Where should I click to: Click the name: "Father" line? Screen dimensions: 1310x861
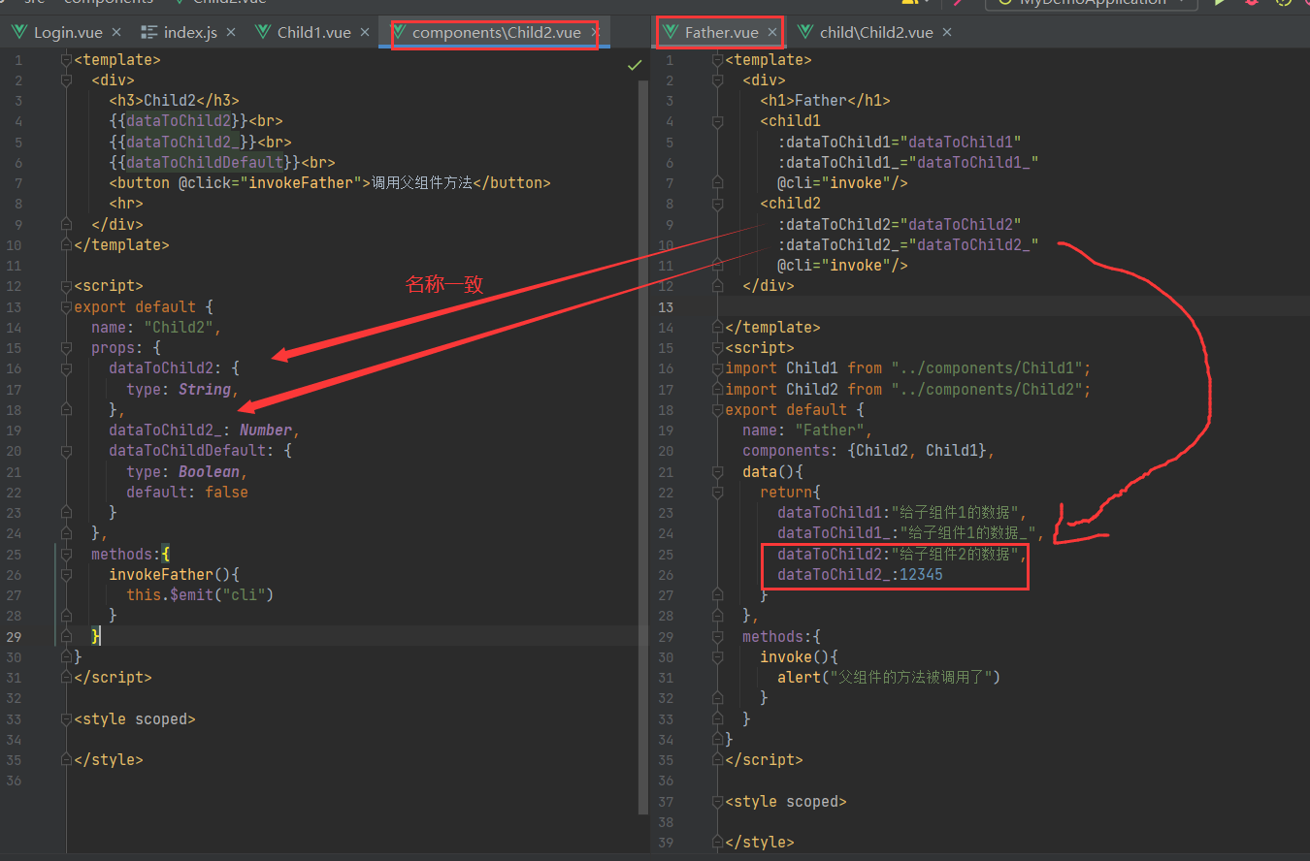[x=807, y=430]
